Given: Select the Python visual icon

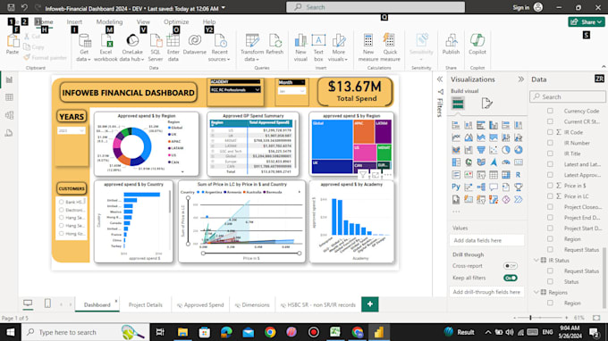Looking at the screenshot, I should [x=456, y=187].
